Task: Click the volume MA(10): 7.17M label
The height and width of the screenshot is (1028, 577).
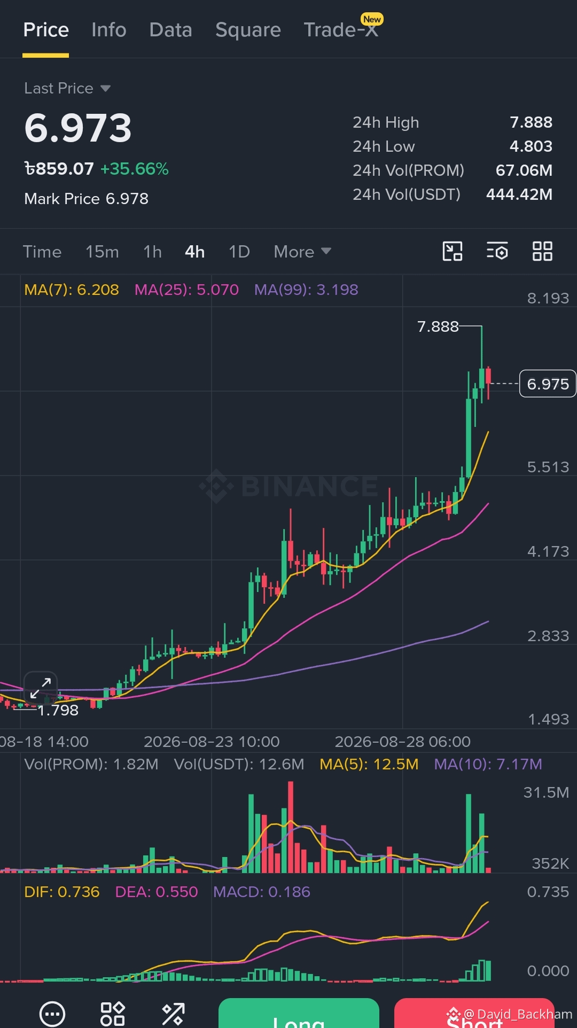Action: point(488,764)
